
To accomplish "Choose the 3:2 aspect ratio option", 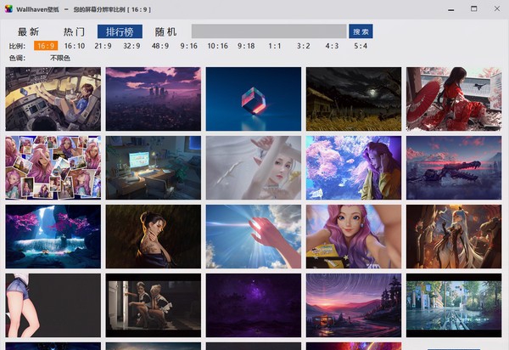I will pyautogui.click(x=303, y=46).
